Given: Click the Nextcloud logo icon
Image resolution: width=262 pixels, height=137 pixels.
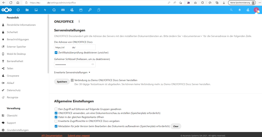Looking at the screenshot, I should 7,10.
